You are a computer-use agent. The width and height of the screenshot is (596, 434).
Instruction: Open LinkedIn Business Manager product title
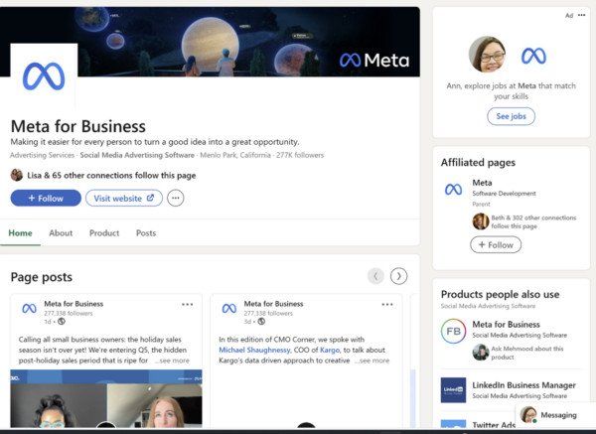523,385
